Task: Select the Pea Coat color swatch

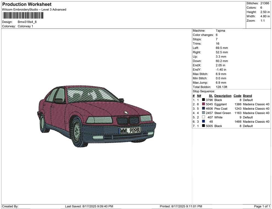Action: 203,109
